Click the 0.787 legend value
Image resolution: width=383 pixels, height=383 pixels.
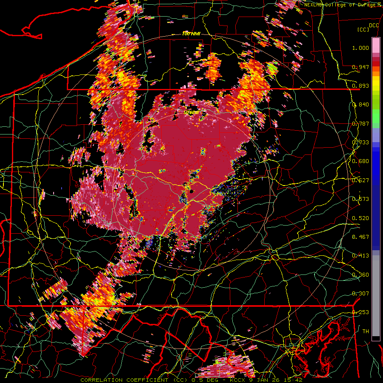click(x=360, y=123)
